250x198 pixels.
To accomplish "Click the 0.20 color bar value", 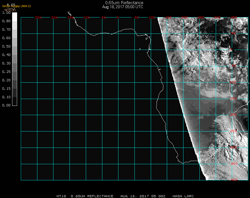I will tap(6, 80).
